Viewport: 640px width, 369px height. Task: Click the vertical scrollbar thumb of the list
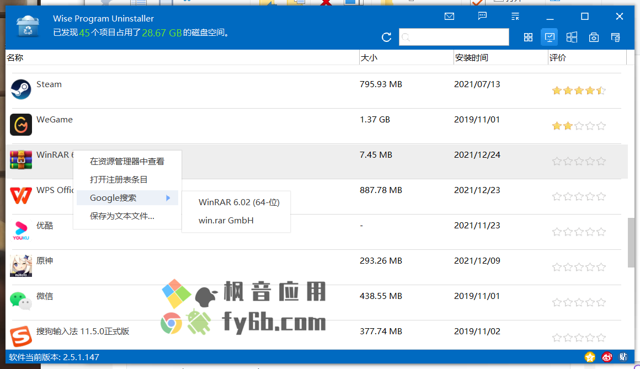pyautogui.click(x=631, y=243)
